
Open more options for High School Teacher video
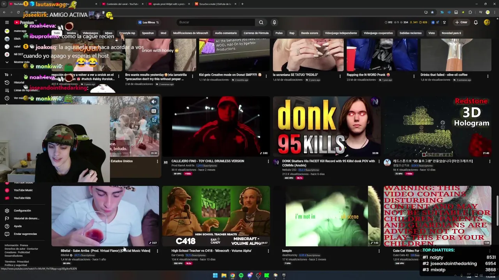pos(268,251)
